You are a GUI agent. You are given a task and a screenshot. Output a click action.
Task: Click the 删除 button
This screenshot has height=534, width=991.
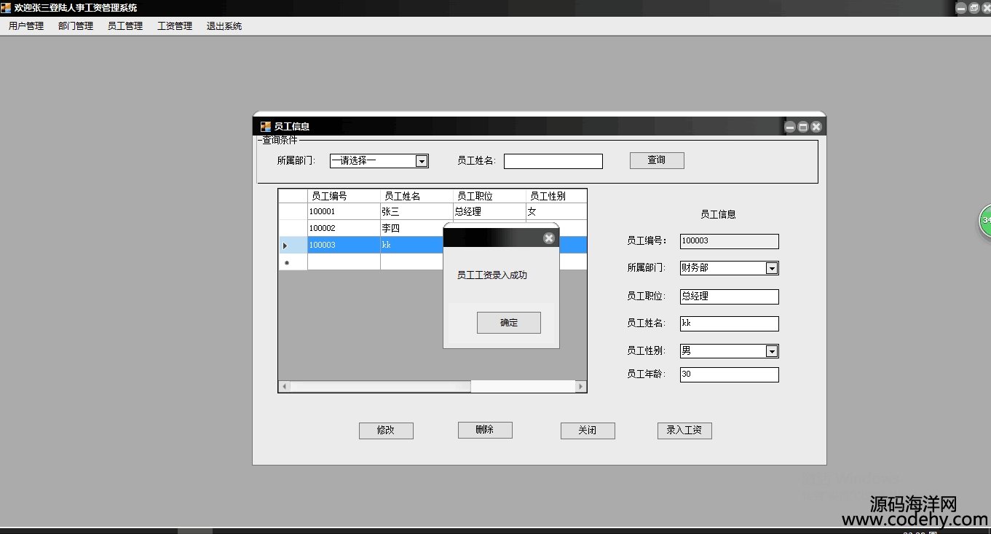pyautogui.click(x=485, y=430)
